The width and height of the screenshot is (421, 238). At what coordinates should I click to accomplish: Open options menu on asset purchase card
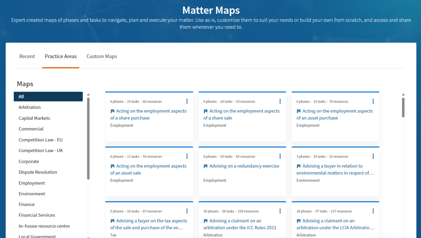[x=373, y=101]
